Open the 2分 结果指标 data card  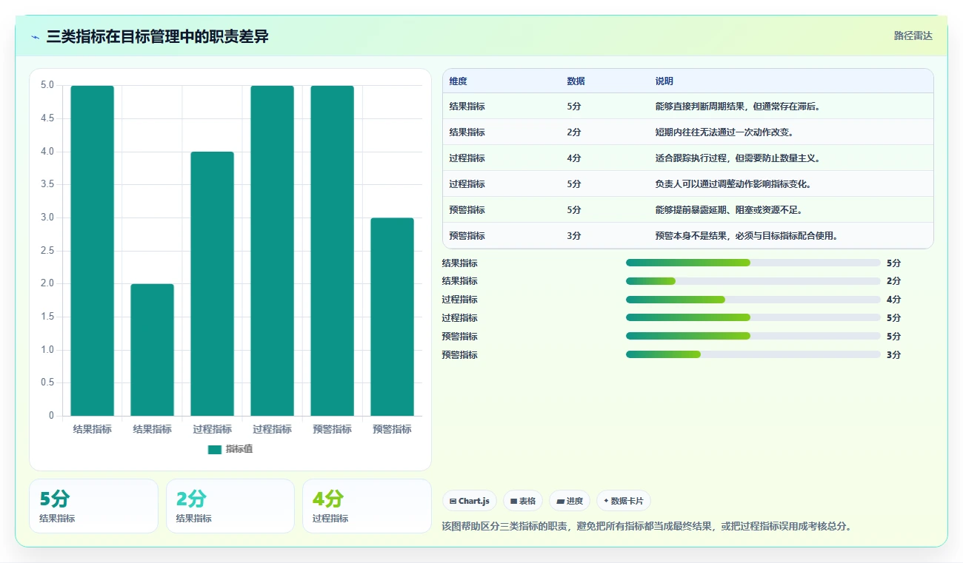point(230,506)
